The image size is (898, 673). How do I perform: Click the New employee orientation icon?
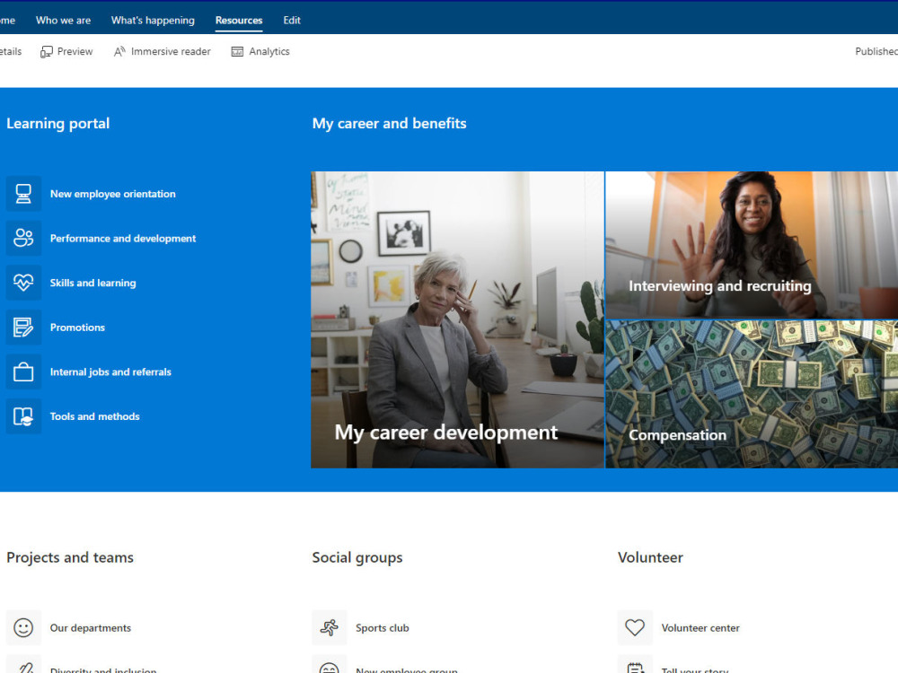click(23, 194)
